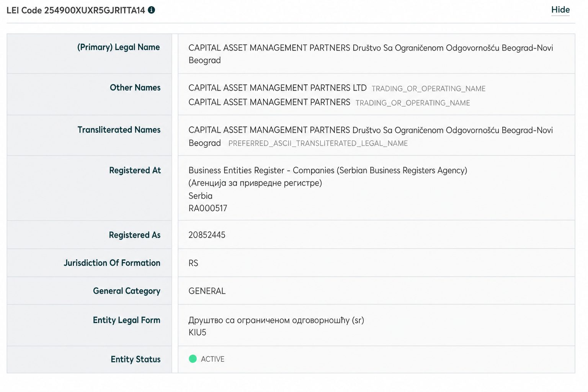Click the Registered At label
588x392 pixels.
pos(135,170)
